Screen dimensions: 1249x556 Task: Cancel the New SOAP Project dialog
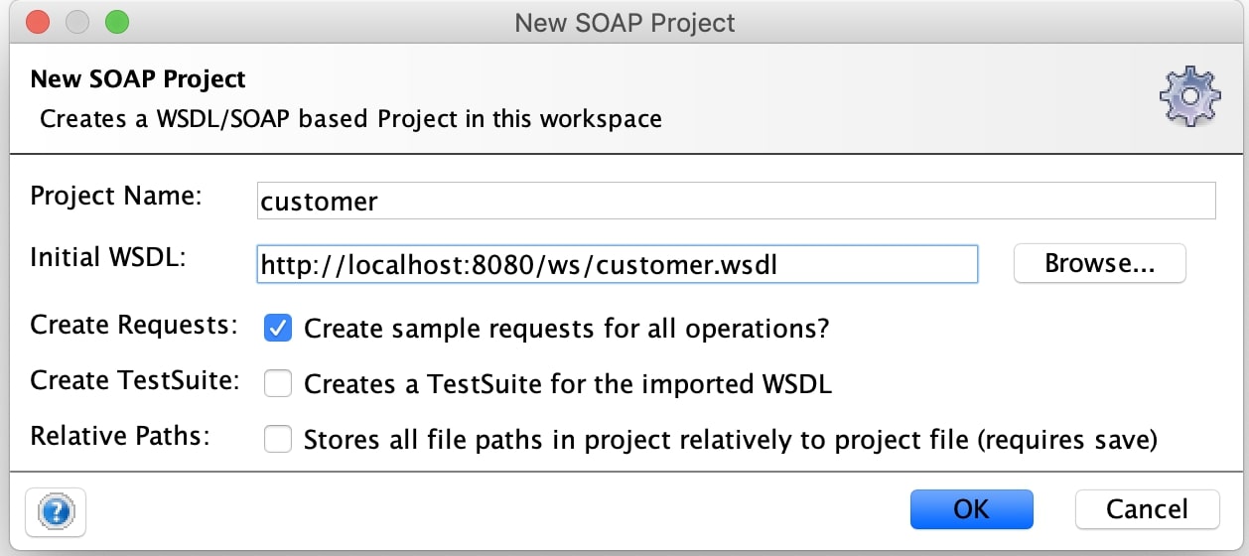(1147, 509)
